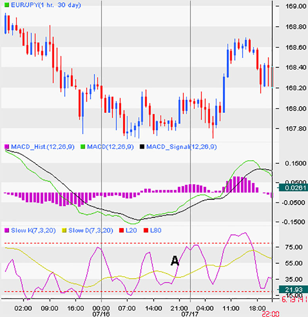
Task: Click the letter A annotation marker
Action: pos(175,261)
